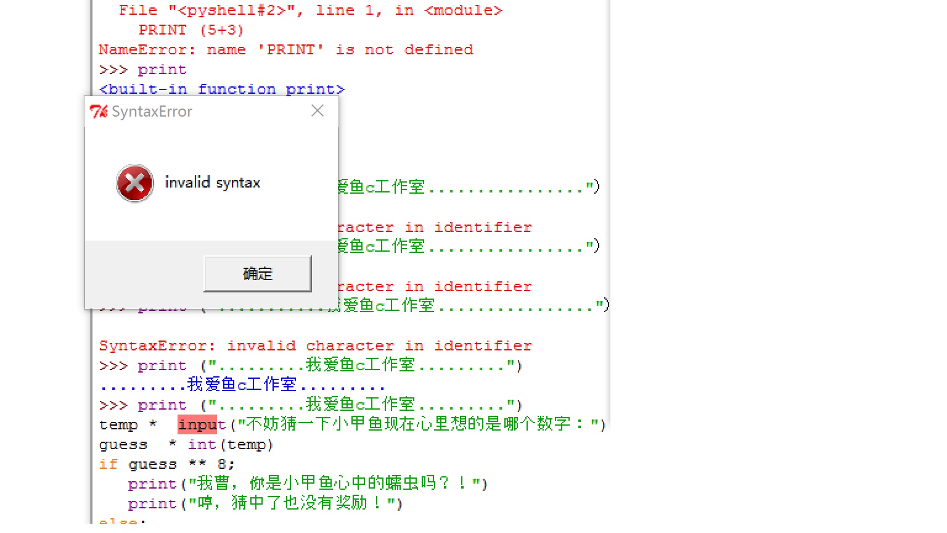Click the NameError 'PRINT' is not defined line
This screenshot has width=947, height=533.
coord(285,50)
